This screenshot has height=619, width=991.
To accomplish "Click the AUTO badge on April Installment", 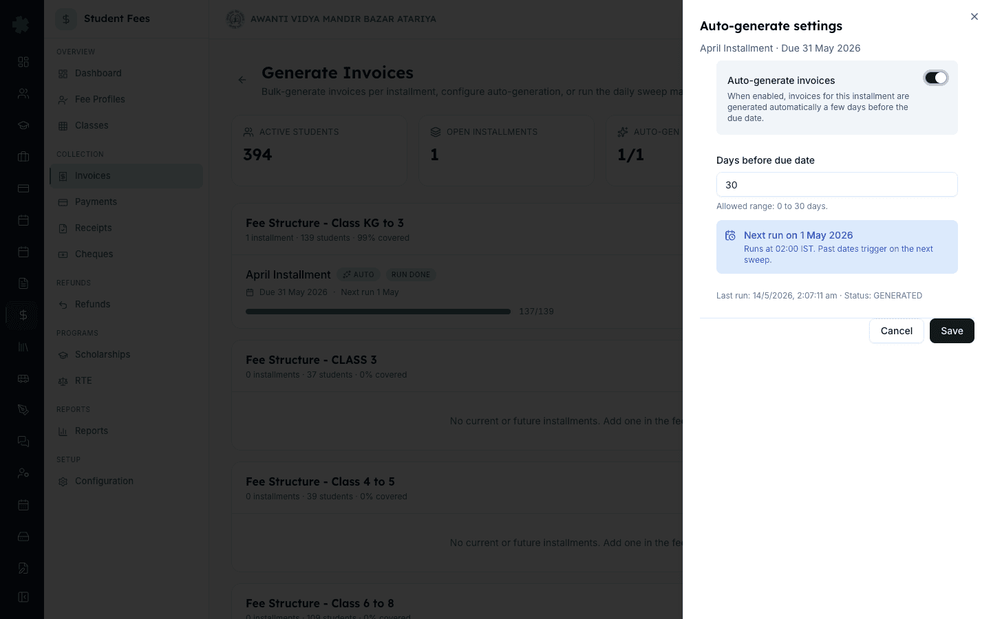I will 359,274.
